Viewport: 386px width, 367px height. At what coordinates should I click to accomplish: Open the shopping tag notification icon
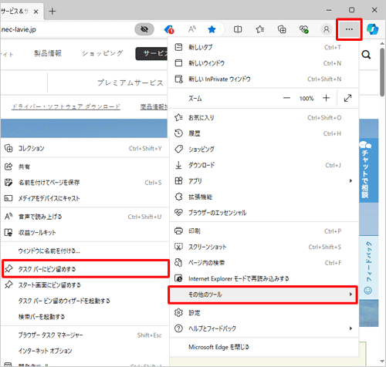tap(169, 29)
